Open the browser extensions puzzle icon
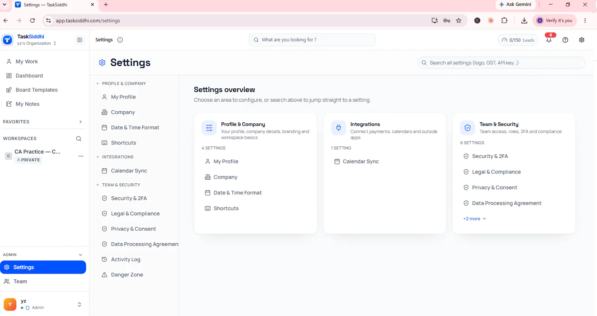 point(505,20)
